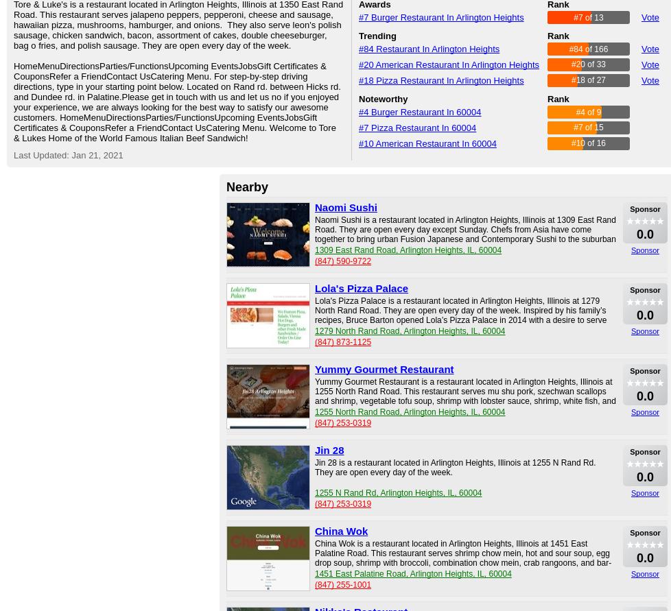Screen dimensions: 671x611
Task: Open the Yummy Gourmet Restaurant thumbnail
Action: coord(268,396)
